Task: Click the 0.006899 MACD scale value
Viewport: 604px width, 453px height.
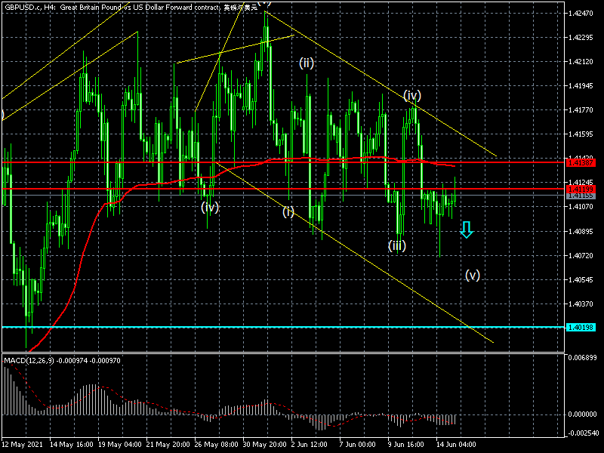Action: click(x=584, y=357)
